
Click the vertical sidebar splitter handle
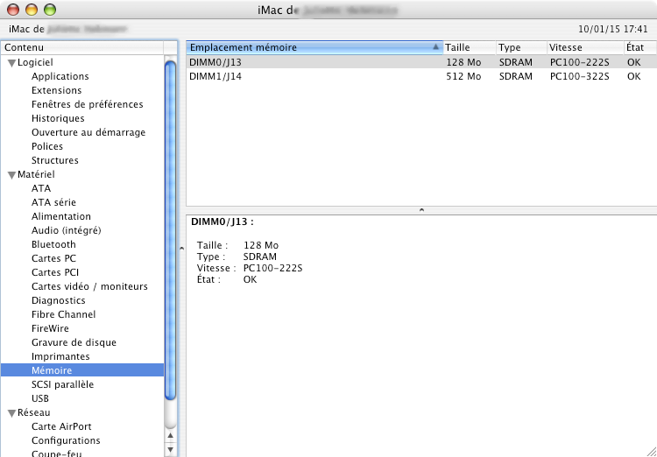click(x=181, y=248)
